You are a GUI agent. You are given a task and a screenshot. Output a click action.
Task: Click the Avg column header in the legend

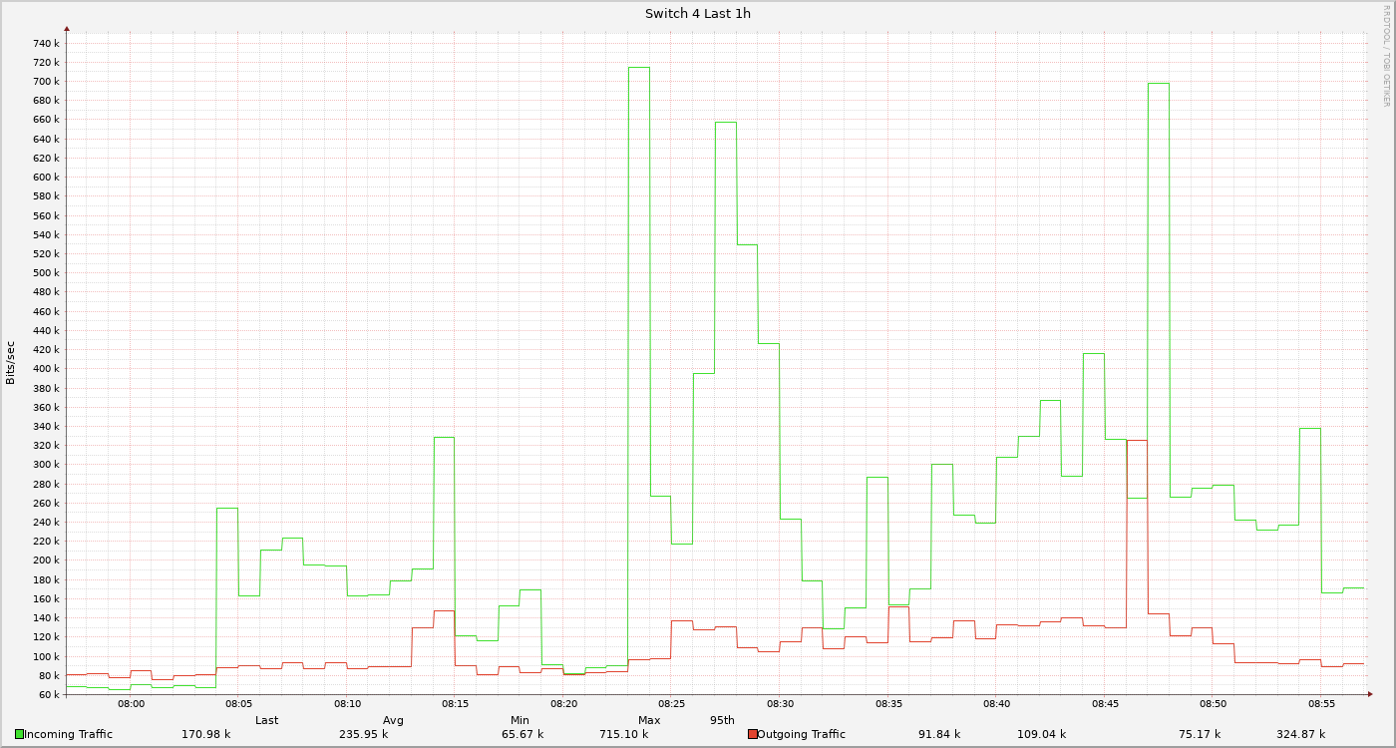pyautogui.click(x=393, y=720)
